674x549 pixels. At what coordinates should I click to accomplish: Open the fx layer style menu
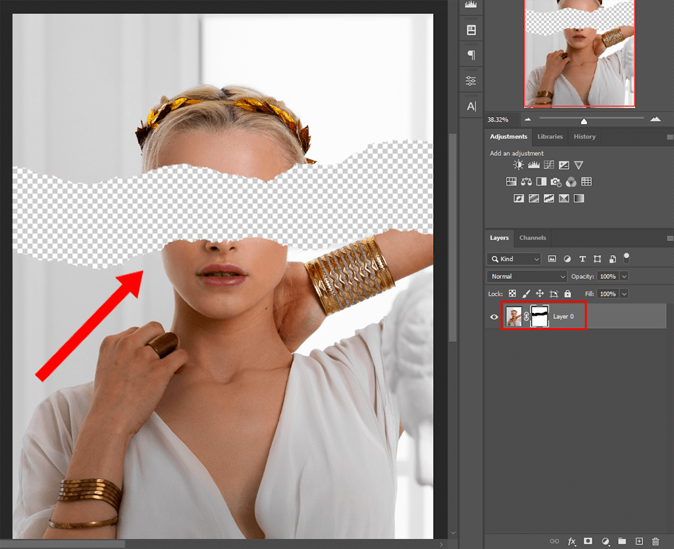572,541
